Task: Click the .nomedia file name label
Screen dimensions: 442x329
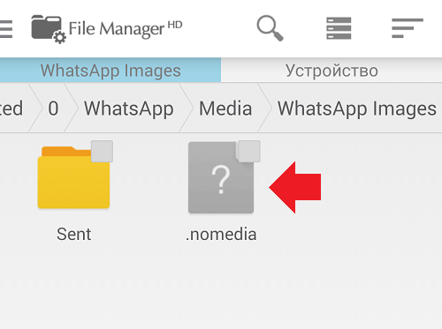Action: 221,235
